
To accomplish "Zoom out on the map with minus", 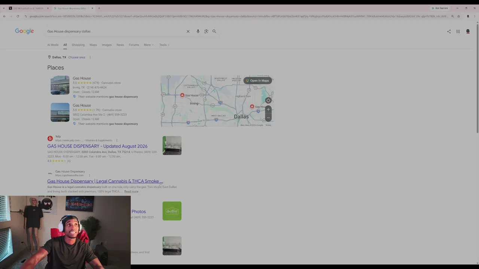I will [x=268, y=118].
